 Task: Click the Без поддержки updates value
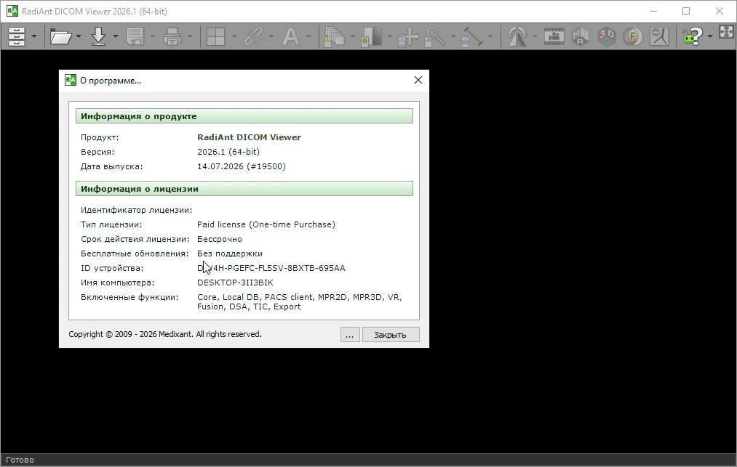[x=230, y=254]
